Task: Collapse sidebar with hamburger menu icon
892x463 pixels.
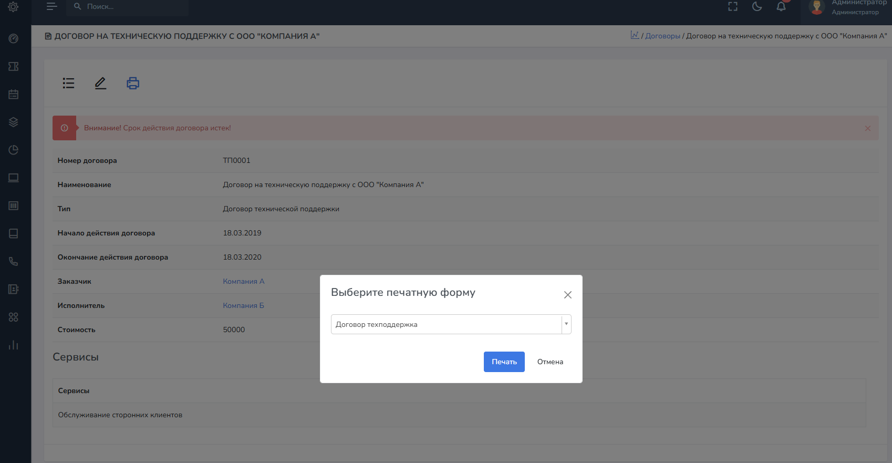Action: (51, 6)
